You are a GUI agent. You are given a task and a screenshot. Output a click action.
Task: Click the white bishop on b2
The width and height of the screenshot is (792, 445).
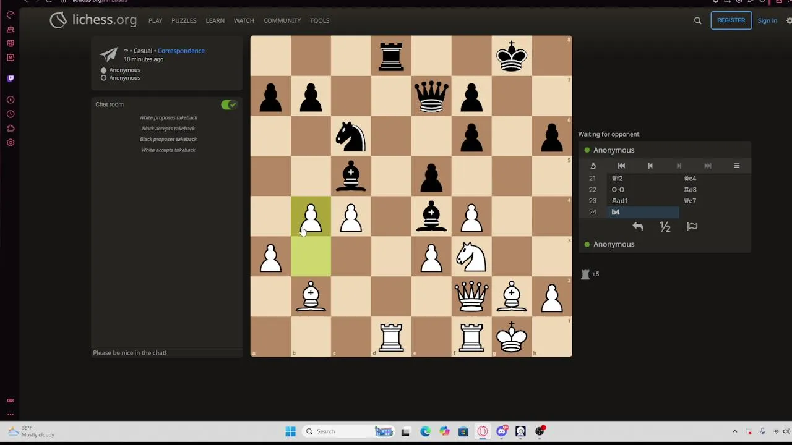(311, 297)
